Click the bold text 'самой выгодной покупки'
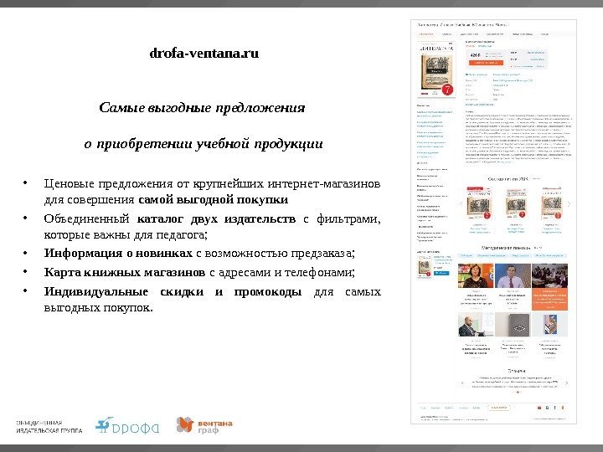 (x=213, y=200)
